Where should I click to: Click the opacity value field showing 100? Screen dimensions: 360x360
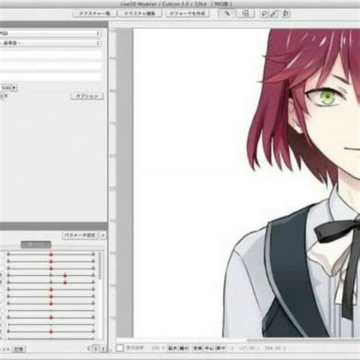click(5, 88)
